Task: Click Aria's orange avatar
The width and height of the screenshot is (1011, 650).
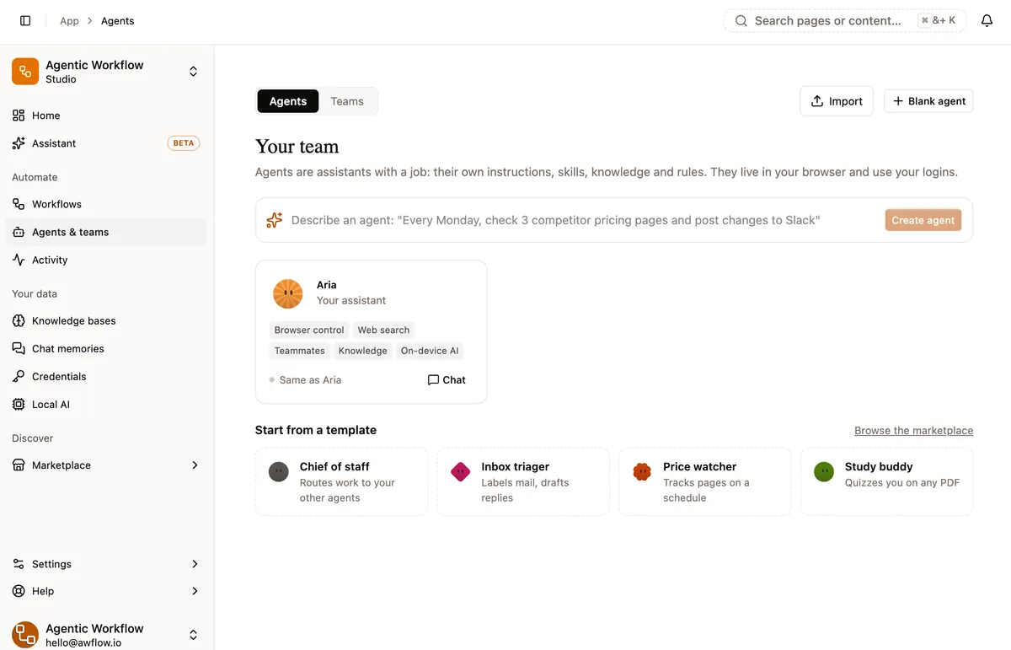Action: click(288, 293)
